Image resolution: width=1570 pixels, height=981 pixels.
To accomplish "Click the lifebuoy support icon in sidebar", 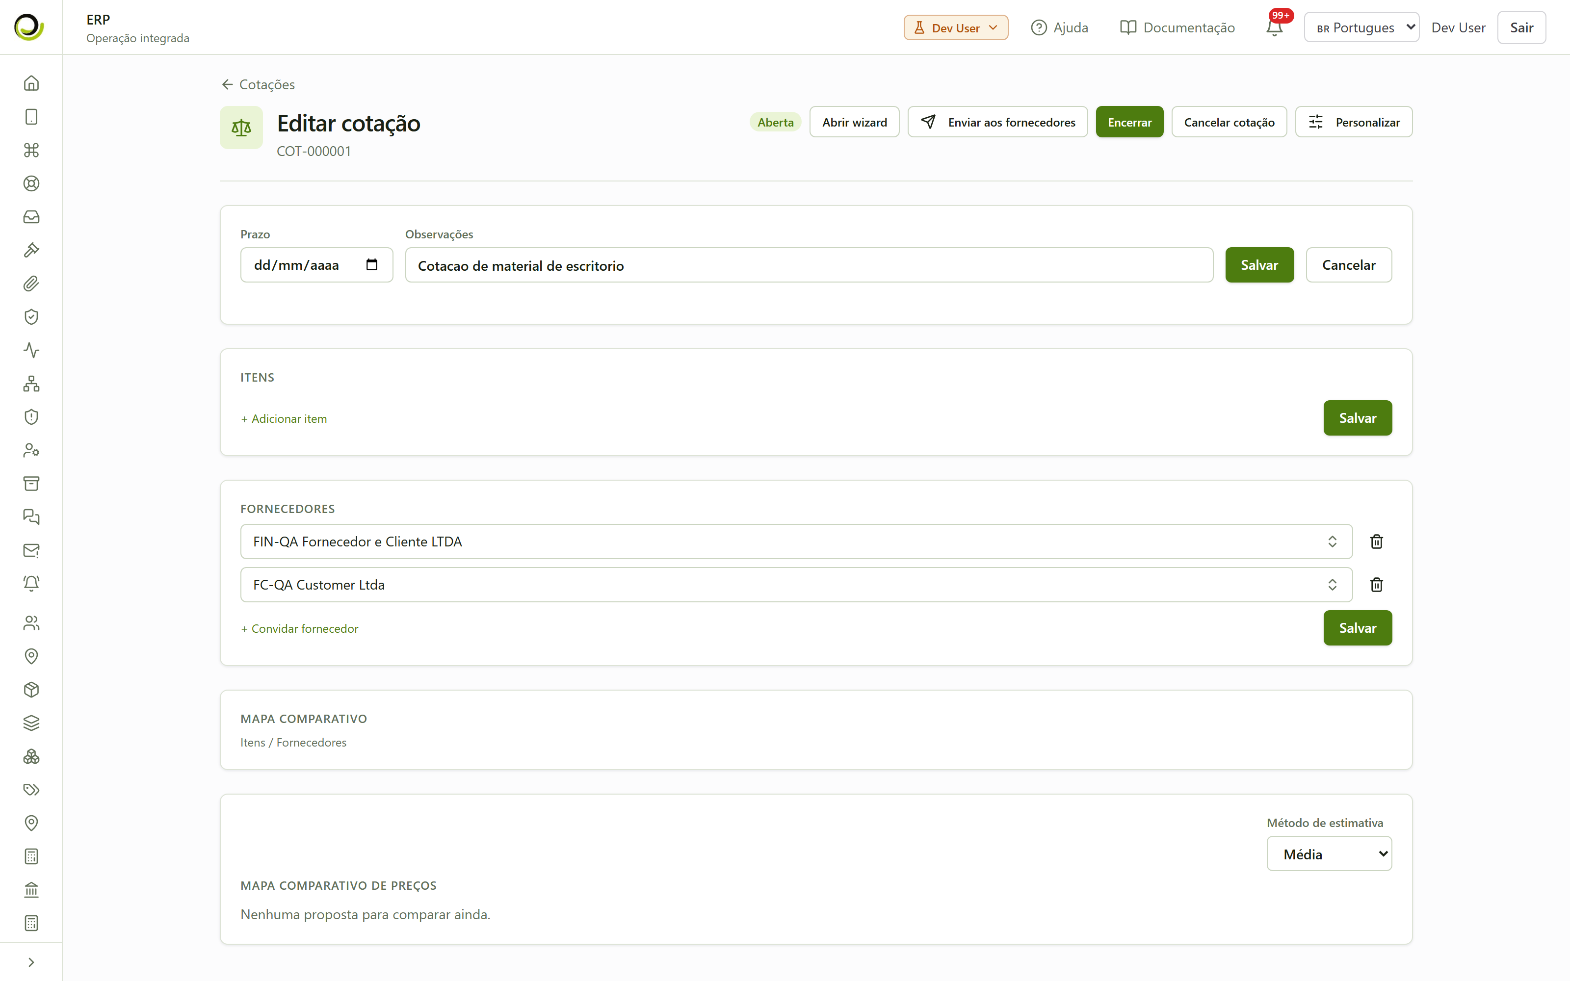I will (31, 183).
